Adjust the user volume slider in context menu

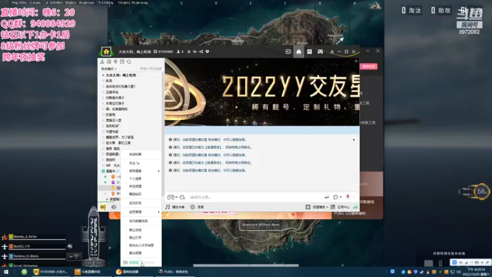tap(142, 263)
